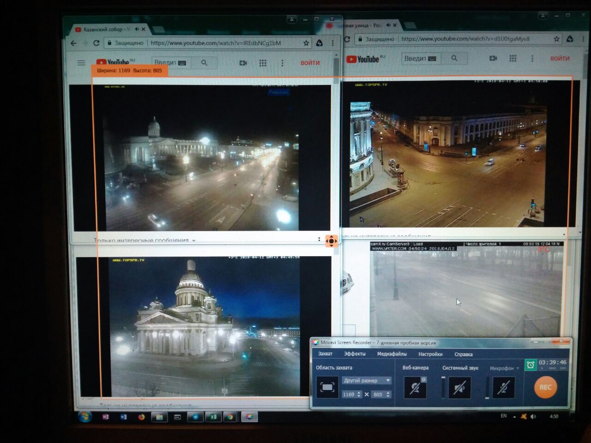Click the recording timer 03:39:46
The image size is (591, 443).
tap(552, 362)
